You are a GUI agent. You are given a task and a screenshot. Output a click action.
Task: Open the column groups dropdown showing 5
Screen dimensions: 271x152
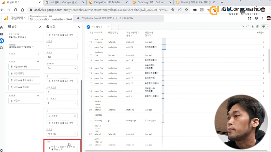62,103
